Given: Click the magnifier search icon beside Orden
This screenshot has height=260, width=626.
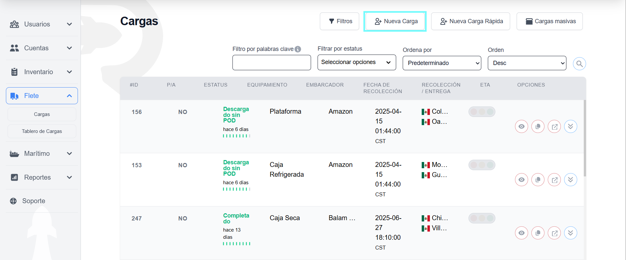Looking at the screenshot, I should [579, 64].
